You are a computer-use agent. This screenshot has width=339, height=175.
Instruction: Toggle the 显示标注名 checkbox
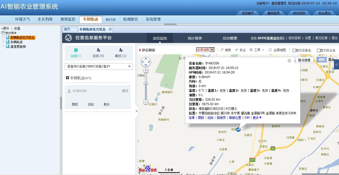(319, 50)
